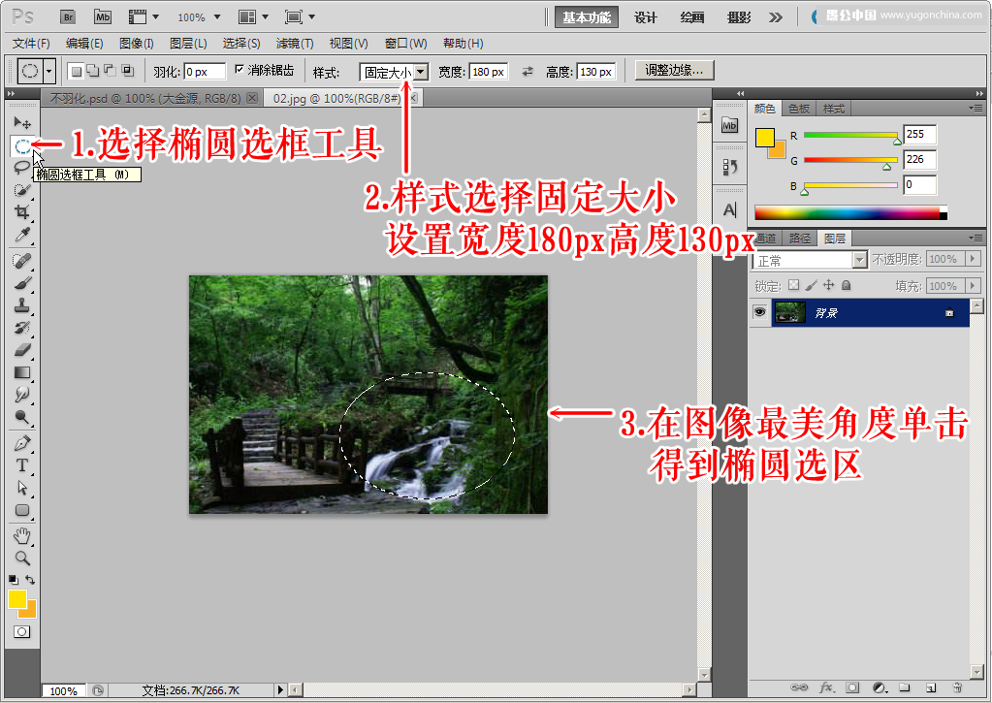The image size is (992, 703).
Task: Switch to the 路径 tab
Action: pos(800,239)
